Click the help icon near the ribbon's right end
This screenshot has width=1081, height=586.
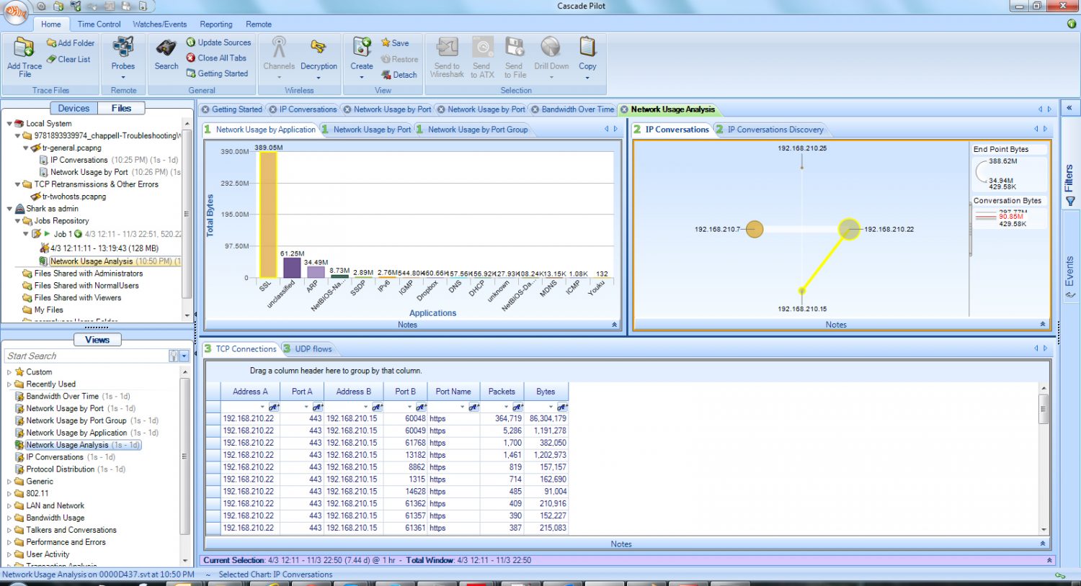tap(1071, 24)
